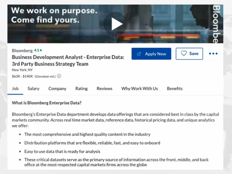The image size is (232, 174).
Task: Select the Job tab
Action: (15, 89)
